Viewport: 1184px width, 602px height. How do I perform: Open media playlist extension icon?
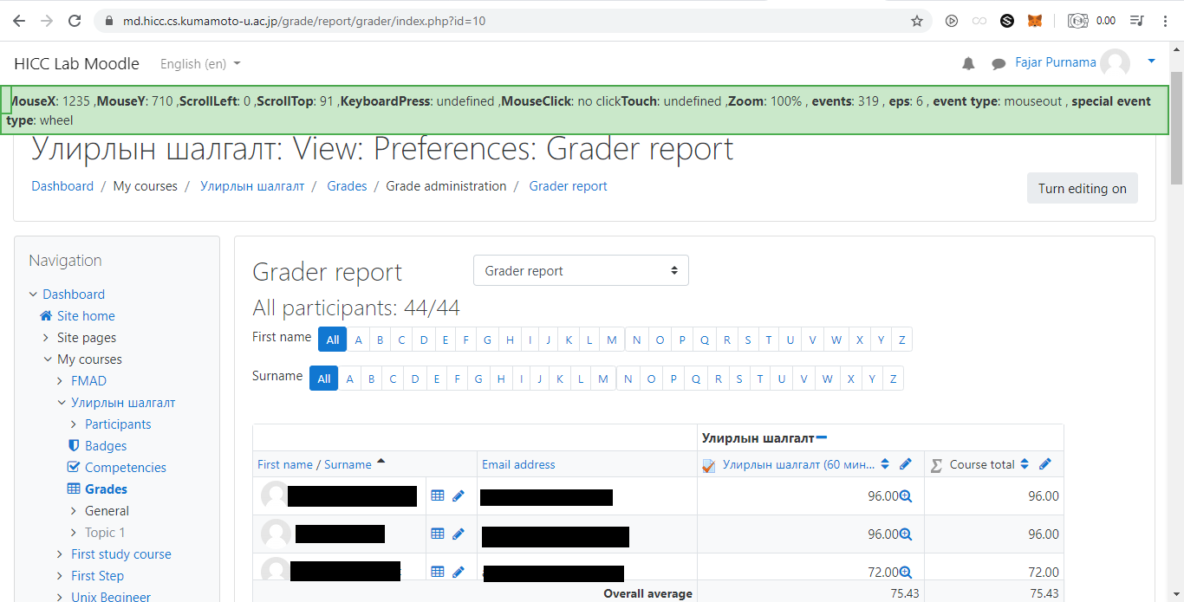1137,21
